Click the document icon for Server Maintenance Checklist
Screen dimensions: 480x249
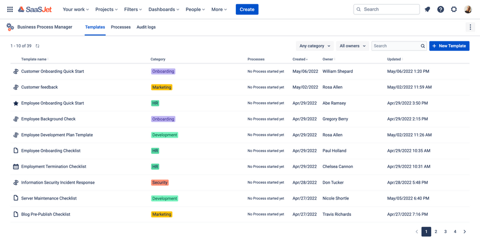pos(16,198)
